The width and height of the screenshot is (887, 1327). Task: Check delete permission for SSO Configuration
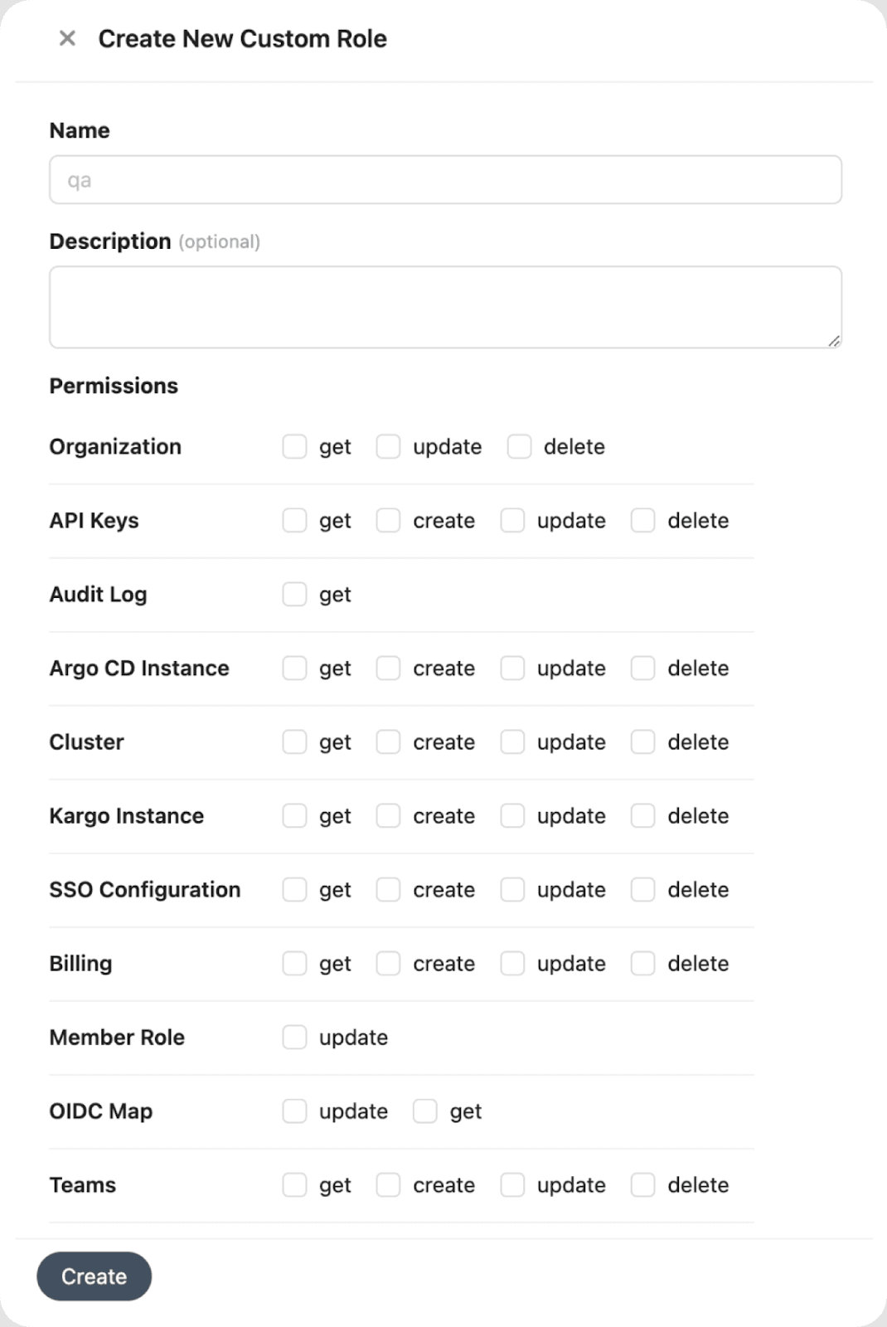[x=643, y=889]
